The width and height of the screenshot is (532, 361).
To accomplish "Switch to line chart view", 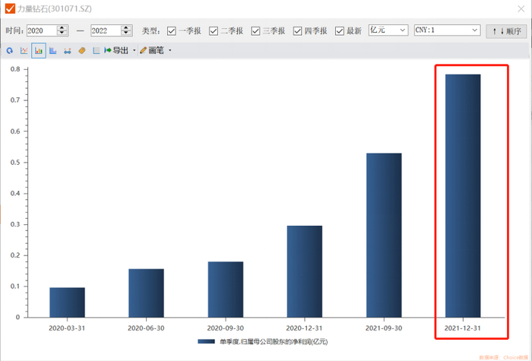I will coord(24,51).
